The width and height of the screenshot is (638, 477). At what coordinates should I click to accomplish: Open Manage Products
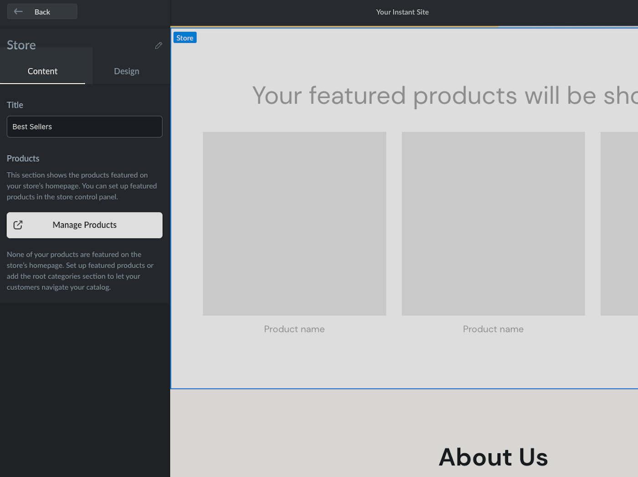[84, 225]
